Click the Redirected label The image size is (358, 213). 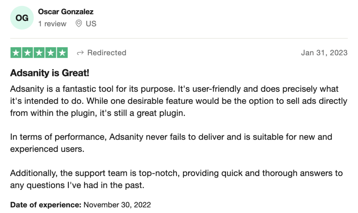tap(107, 53)
